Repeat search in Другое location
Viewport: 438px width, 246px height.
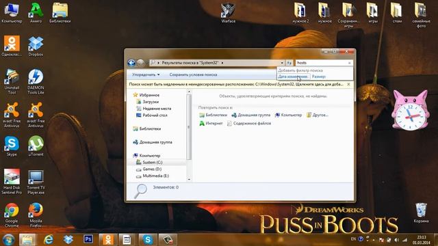click(317, 115)
